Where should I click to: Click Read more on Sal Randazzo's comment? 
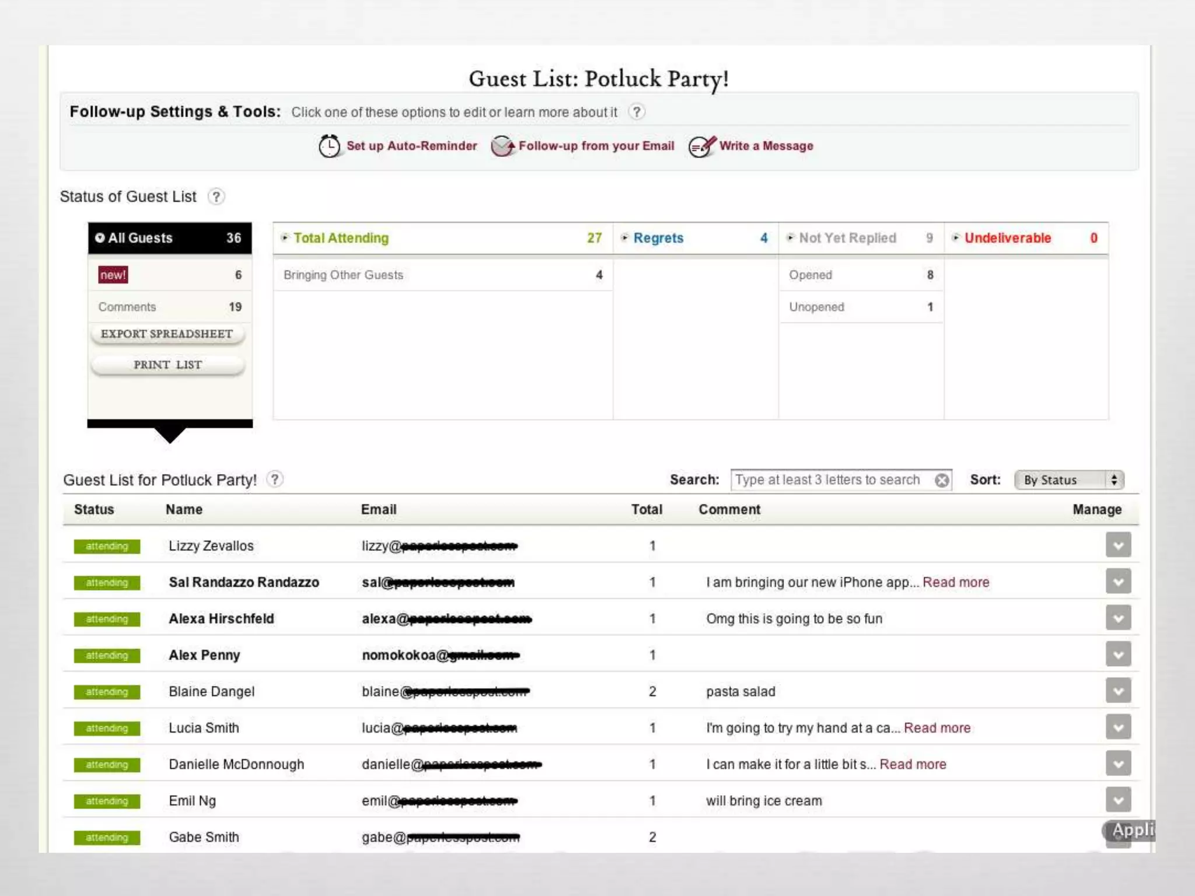tap(956, 582)
